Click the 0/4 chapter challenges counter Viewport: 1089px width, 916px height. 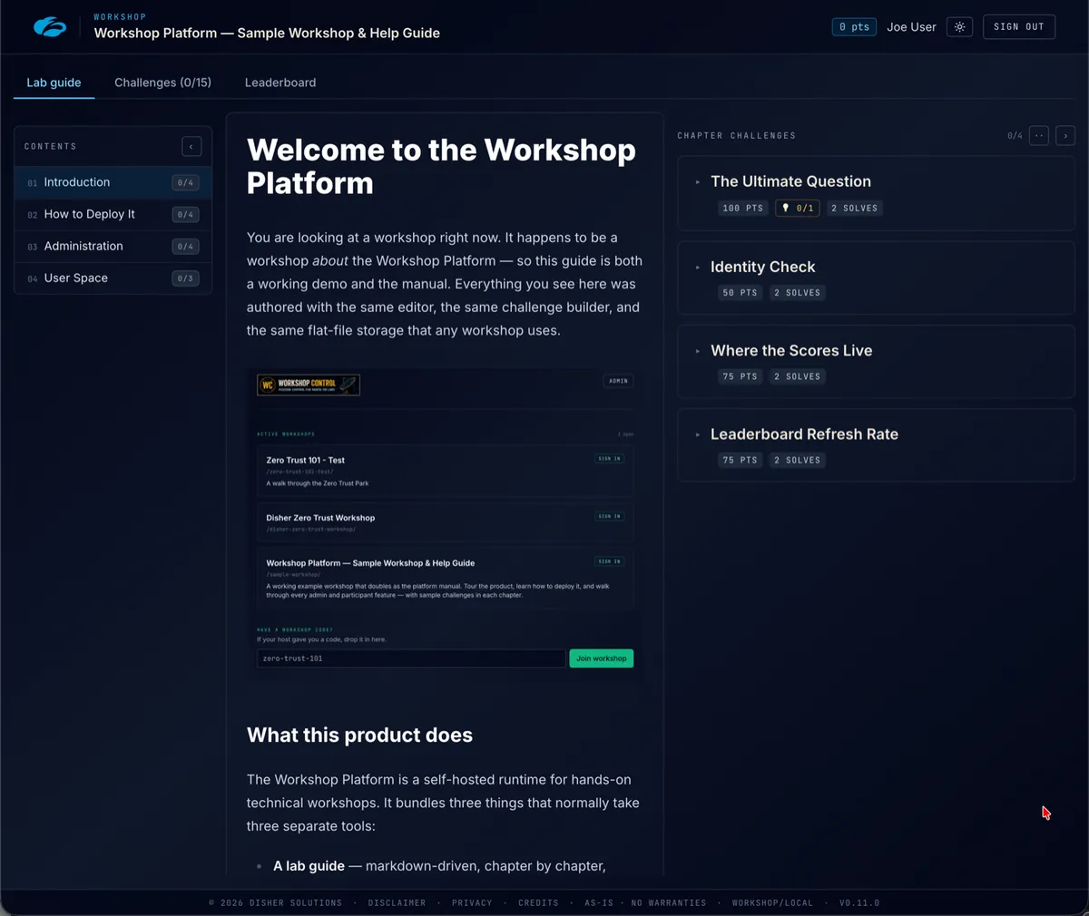pyautogui.click(x=1015, y=136)
